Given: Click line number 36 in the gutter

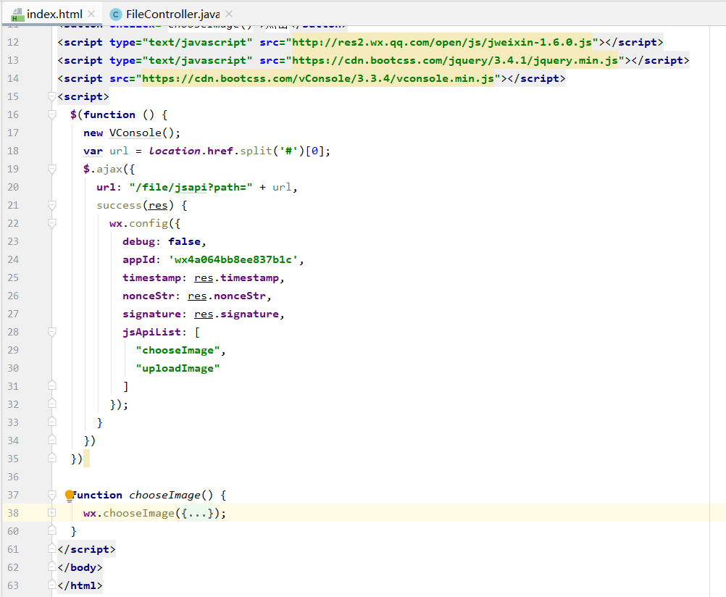Looking at the screenshot, I should (x=13, y=477).
